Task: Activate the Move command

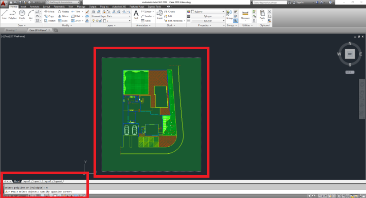Action: 49,12
